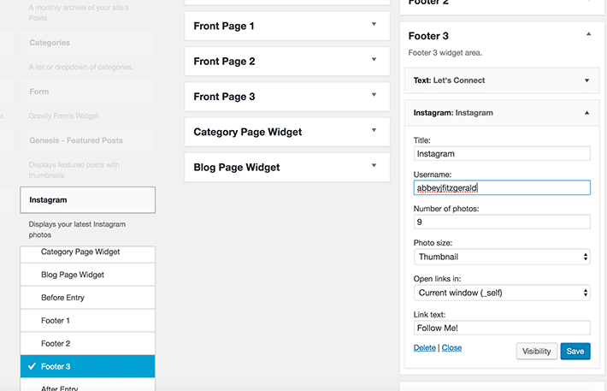Expand the Text: Let's Connect widget
607x391 pixels.
[586, 80]
